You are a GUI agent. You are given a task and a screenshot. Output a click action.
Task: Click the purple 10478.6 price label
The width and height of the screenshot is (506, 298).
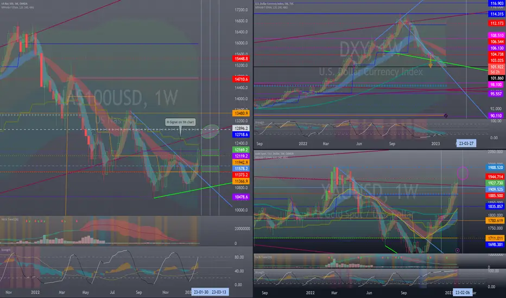click(x=241, y=197)
